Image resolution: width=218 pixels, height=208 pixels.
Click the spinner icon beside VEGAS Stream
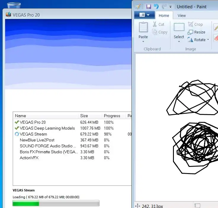coord(17,134)
